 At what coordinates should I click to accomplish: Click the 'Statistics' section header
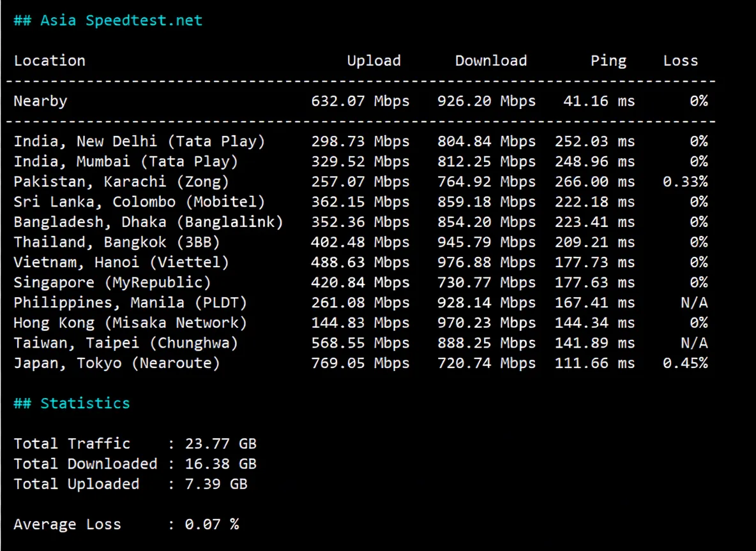click(72, 402)
